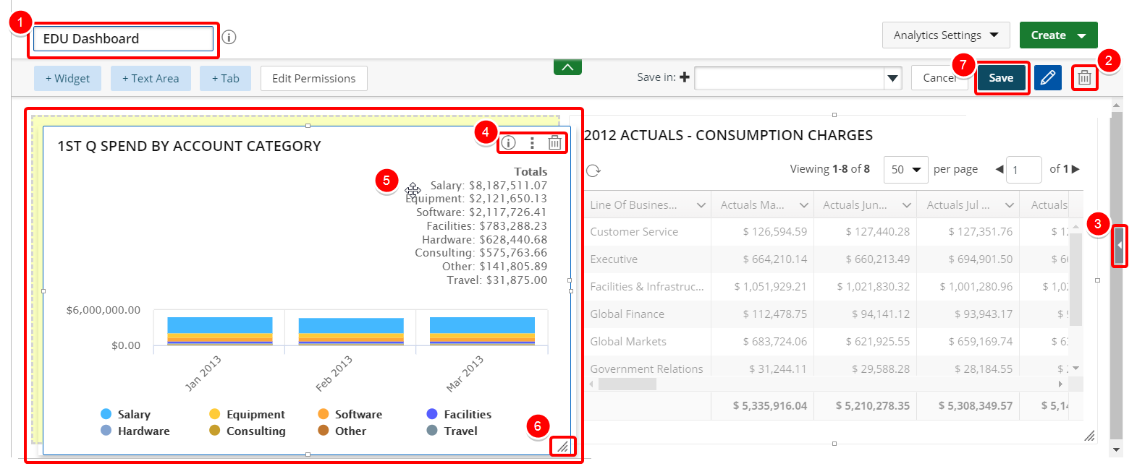Click the Facilities & Infrastruc... row label
1137x474 pixels.
point(647,287)
